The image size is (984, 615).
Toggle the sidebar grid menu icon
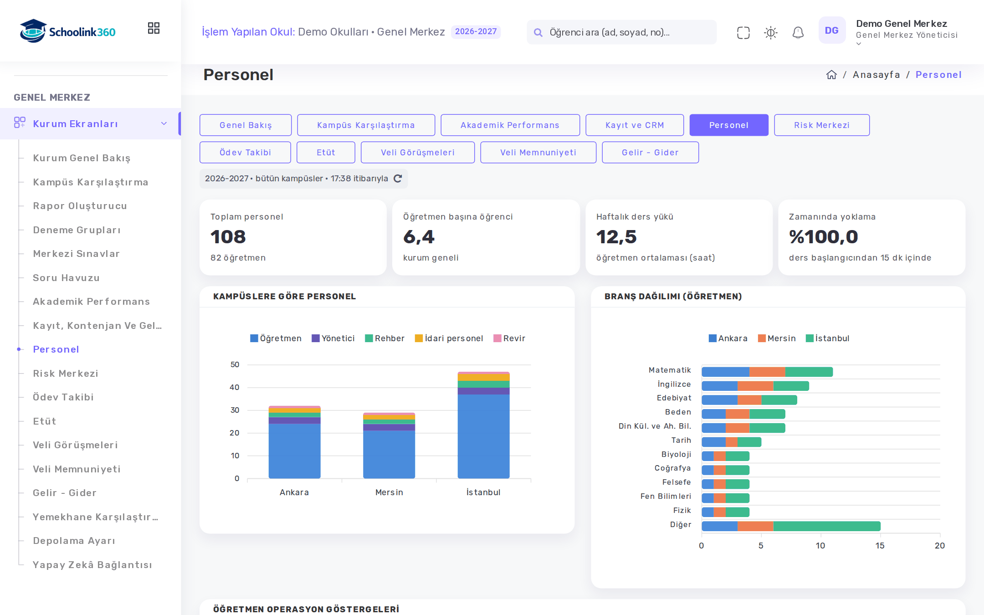[x=154, y=28]
